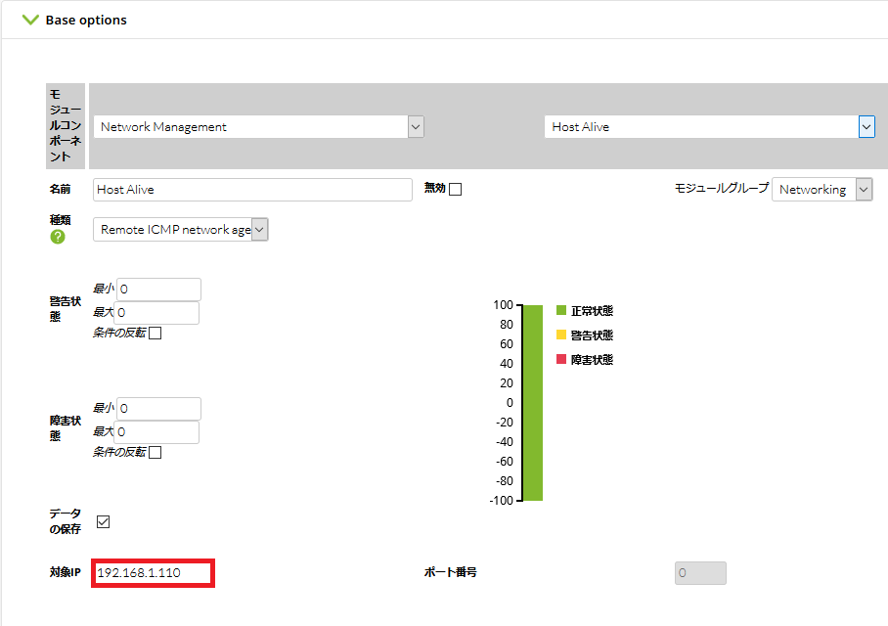
Task: Click the red 障害状態 legend swatch
Action: click(x=561, y=359)
